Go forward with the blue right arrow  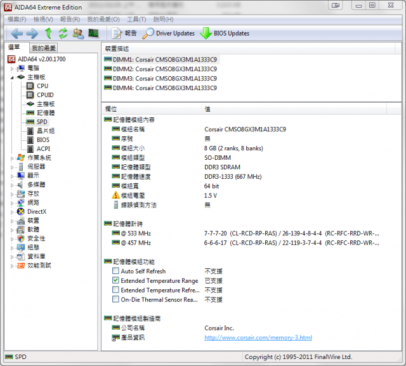coord(32,34)
